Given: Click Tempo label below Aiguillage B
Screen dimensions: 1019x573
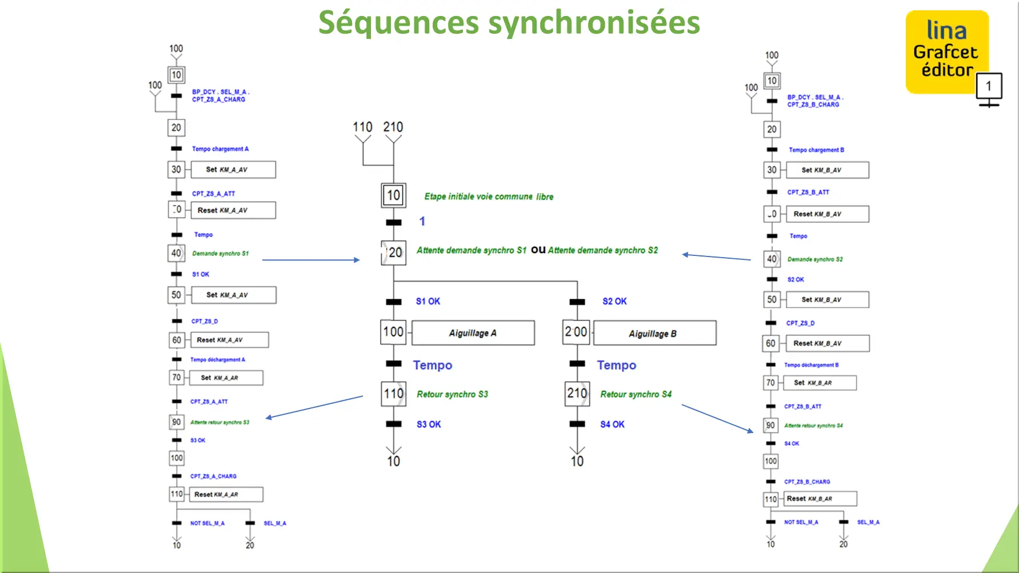Looking at the screenshot, I should [617, 365].
